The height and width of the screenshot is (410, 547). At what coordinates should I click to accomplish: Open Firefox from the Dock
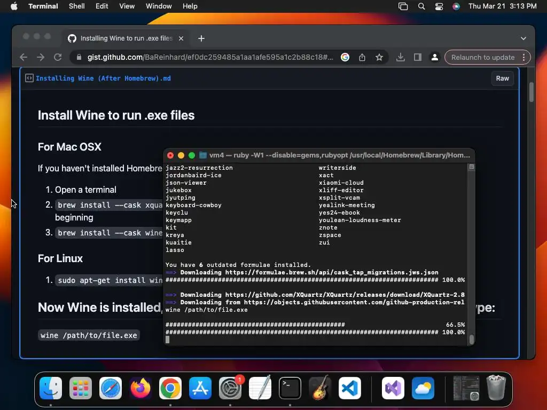click(x=140, y=388)
